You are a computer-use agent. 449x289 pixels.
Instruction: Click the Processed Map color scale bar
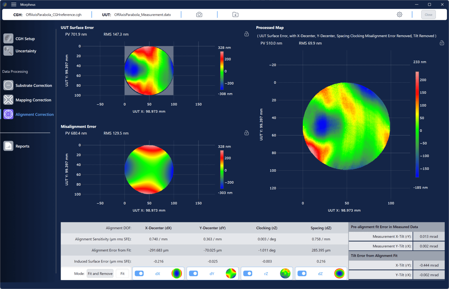[x=417, y=124]
